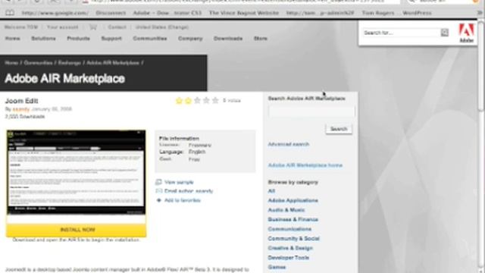The height and width of the screenshot is (273, 485).
Task: Browse the Creative & Design category
Action: pyautogui.click(x=290, y=248)
